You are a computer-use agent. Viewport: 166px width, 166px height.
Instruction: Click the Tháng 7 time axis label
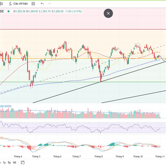coord(76,157)
